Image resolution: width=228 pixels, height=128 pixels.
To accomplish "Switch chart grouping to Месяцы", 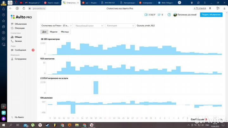I will [x=65, y=32].
